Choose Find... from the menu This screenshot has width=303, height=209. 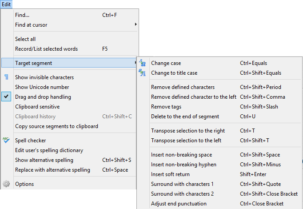pyautogui.click(x=22, y=15)
